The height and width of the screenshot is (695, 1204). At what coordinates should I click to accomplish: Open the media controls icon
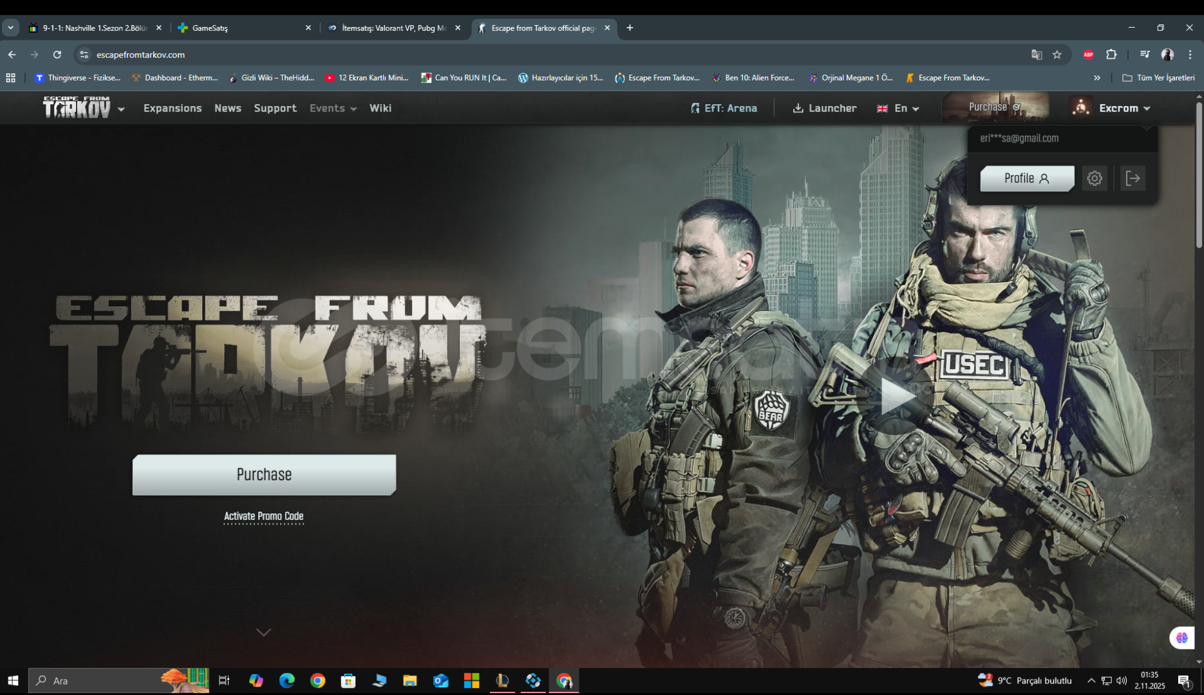click(1145, 55)
